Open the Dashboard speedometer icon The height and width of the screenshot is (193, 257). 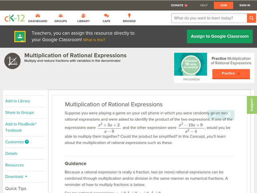point(38,15)
